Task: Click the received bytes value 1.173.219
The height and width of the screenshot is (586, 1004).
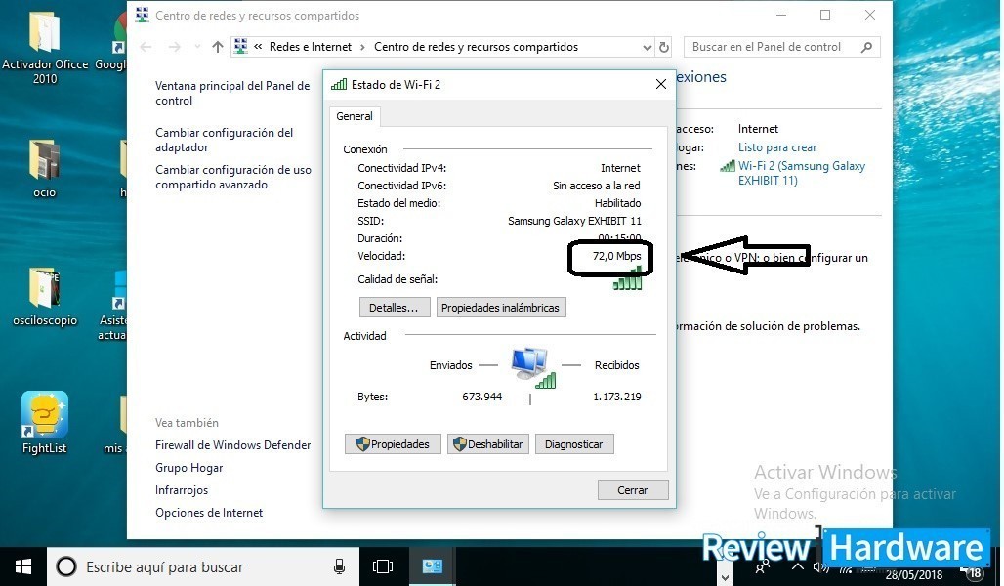Action: click(617, 398)
